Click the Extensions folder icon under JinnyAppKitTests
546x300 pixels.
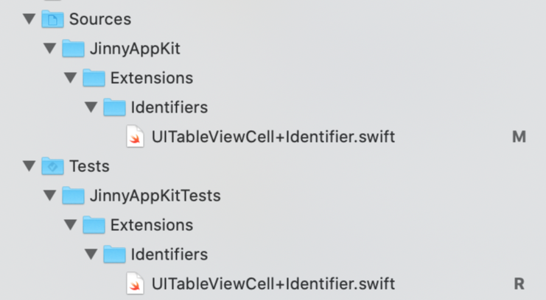point(94,224)
